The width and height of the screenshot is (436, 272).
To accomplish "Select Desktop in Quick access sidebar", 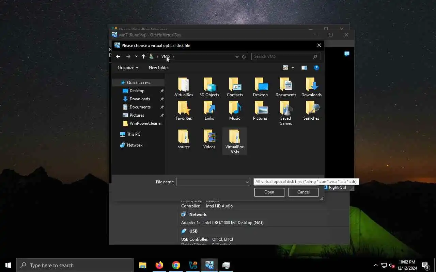I will coord(137,91).
